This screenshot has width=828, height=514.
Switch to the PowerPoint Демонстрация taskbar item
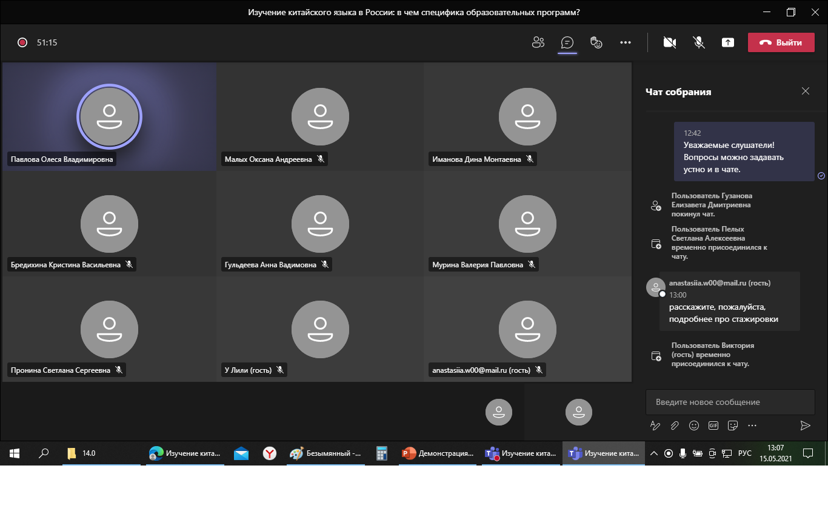point(438,453)
